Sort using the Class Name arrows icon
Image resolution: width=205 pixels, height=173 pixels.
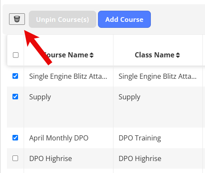tap(178, 55)
